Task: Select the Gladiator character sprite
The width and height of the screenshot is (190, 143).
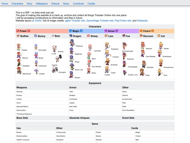Action: [19, 63]
